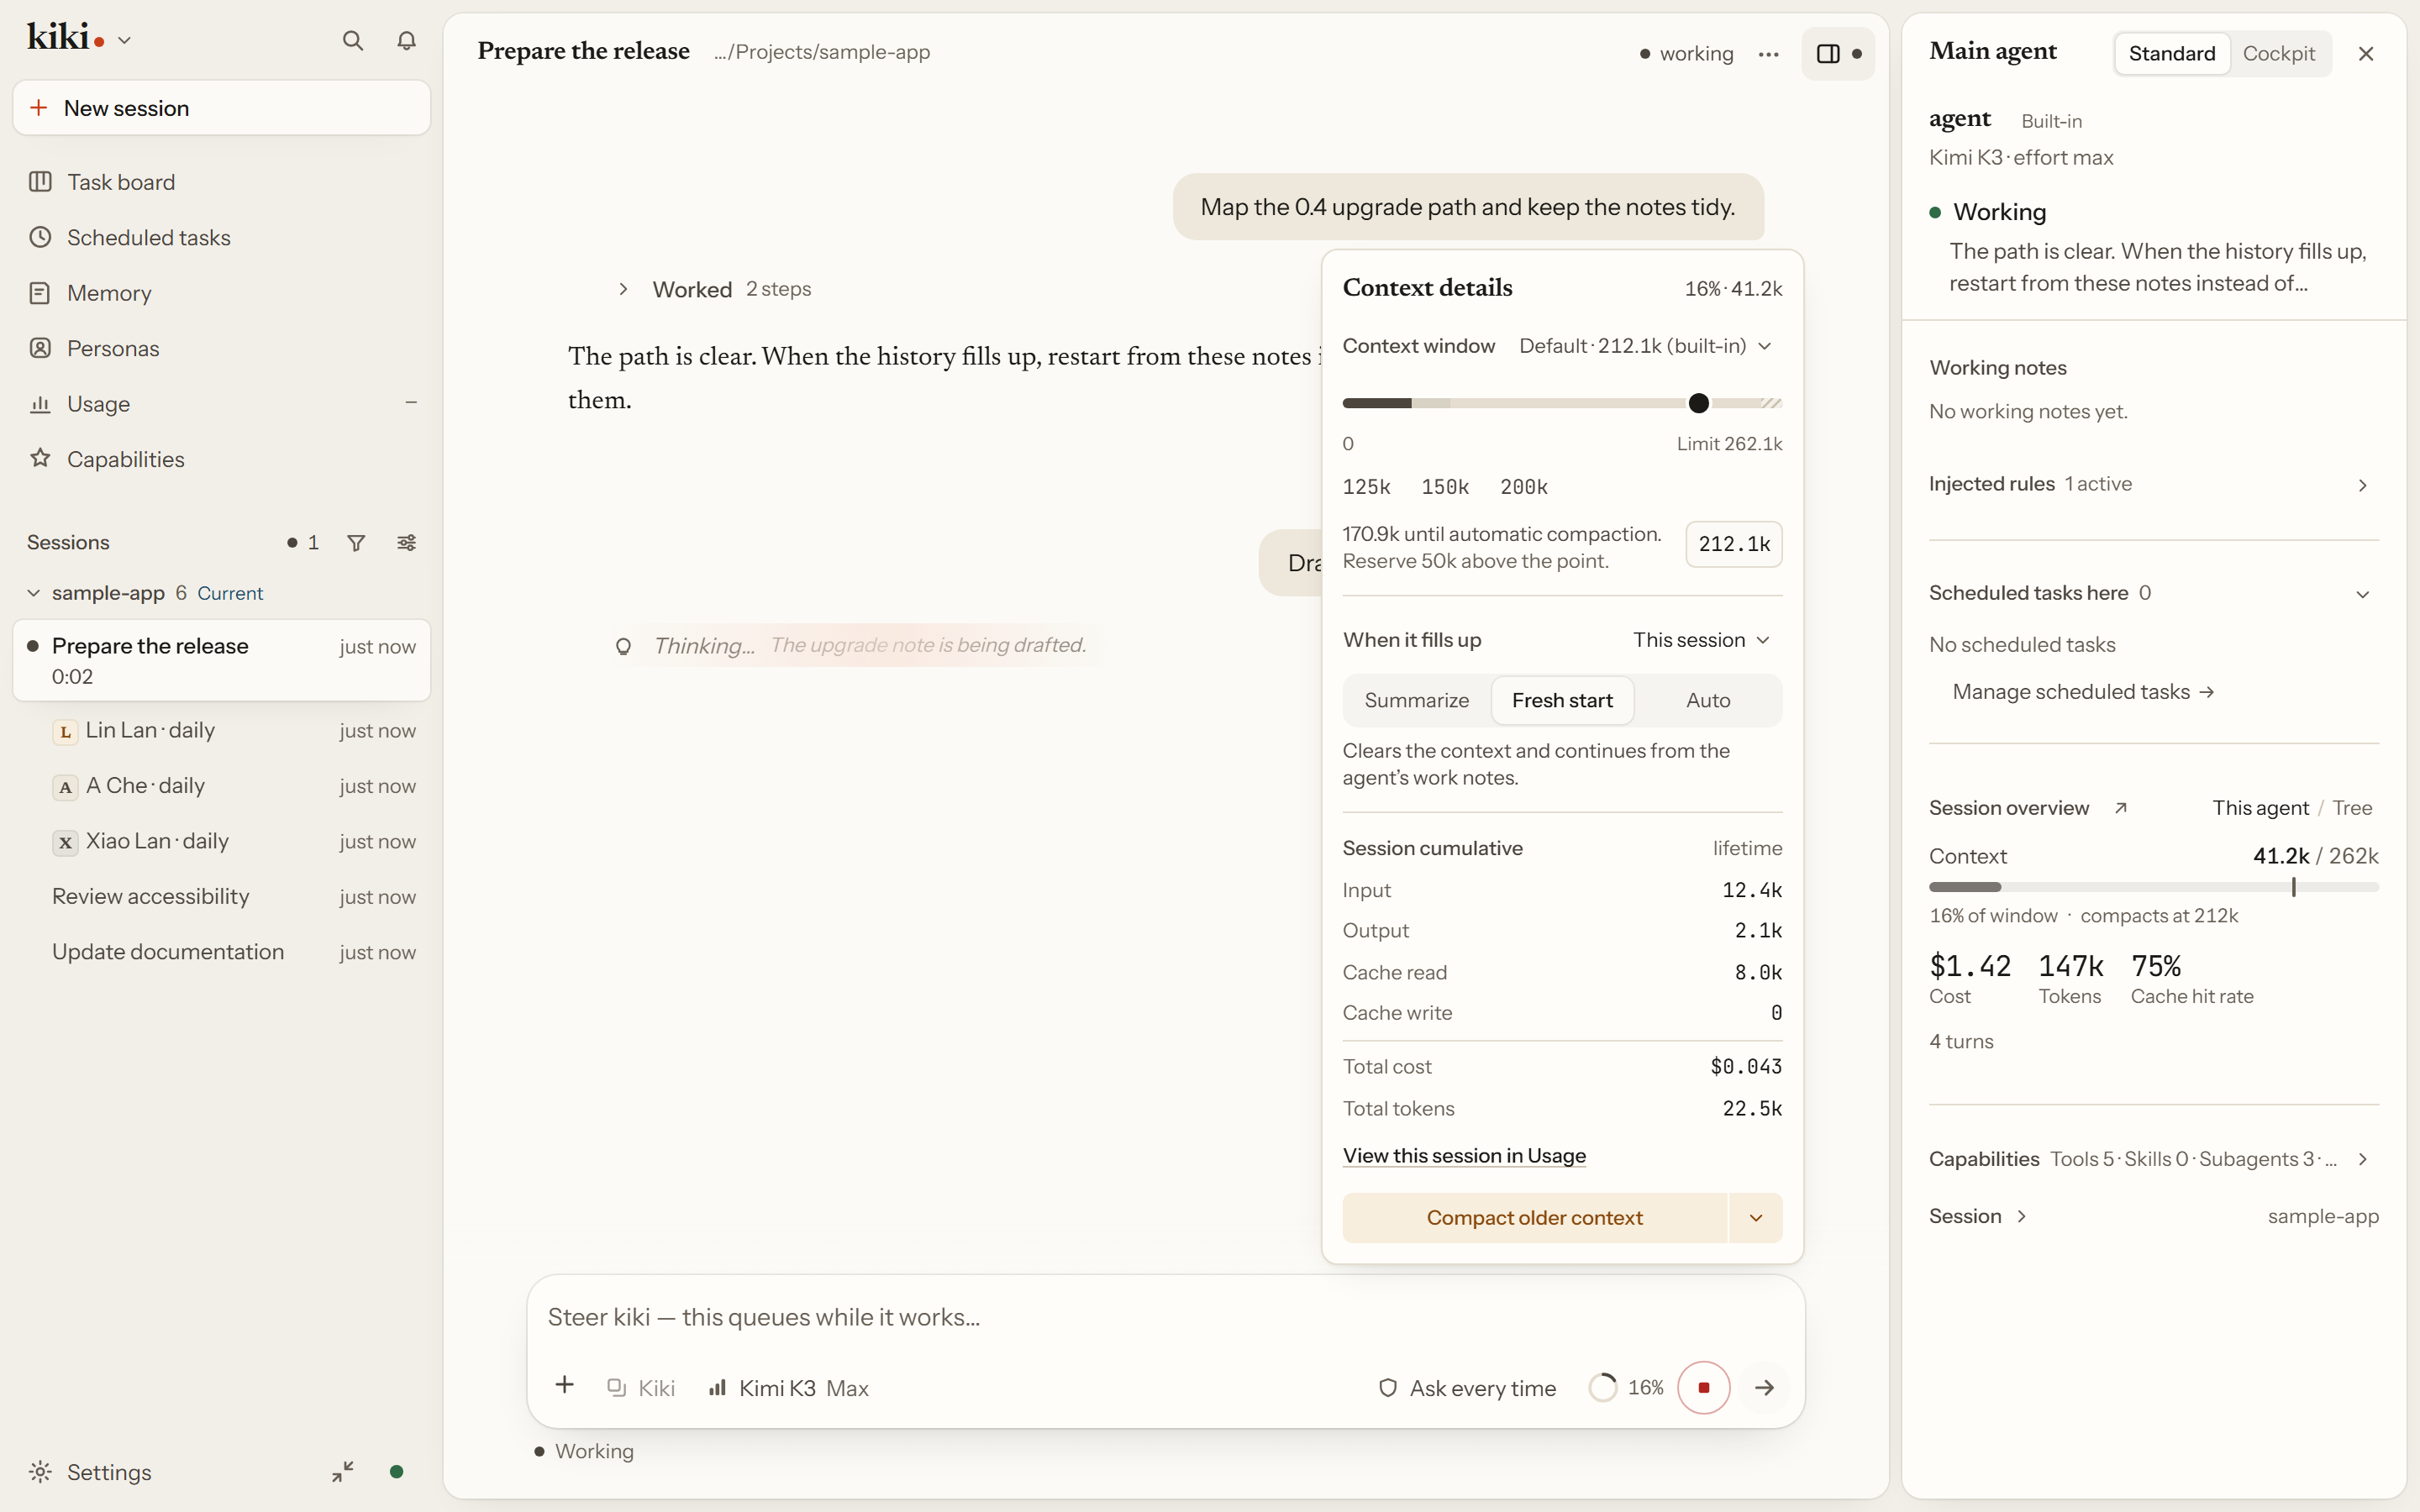Expand Worked 2 steps

coord(715,289)
